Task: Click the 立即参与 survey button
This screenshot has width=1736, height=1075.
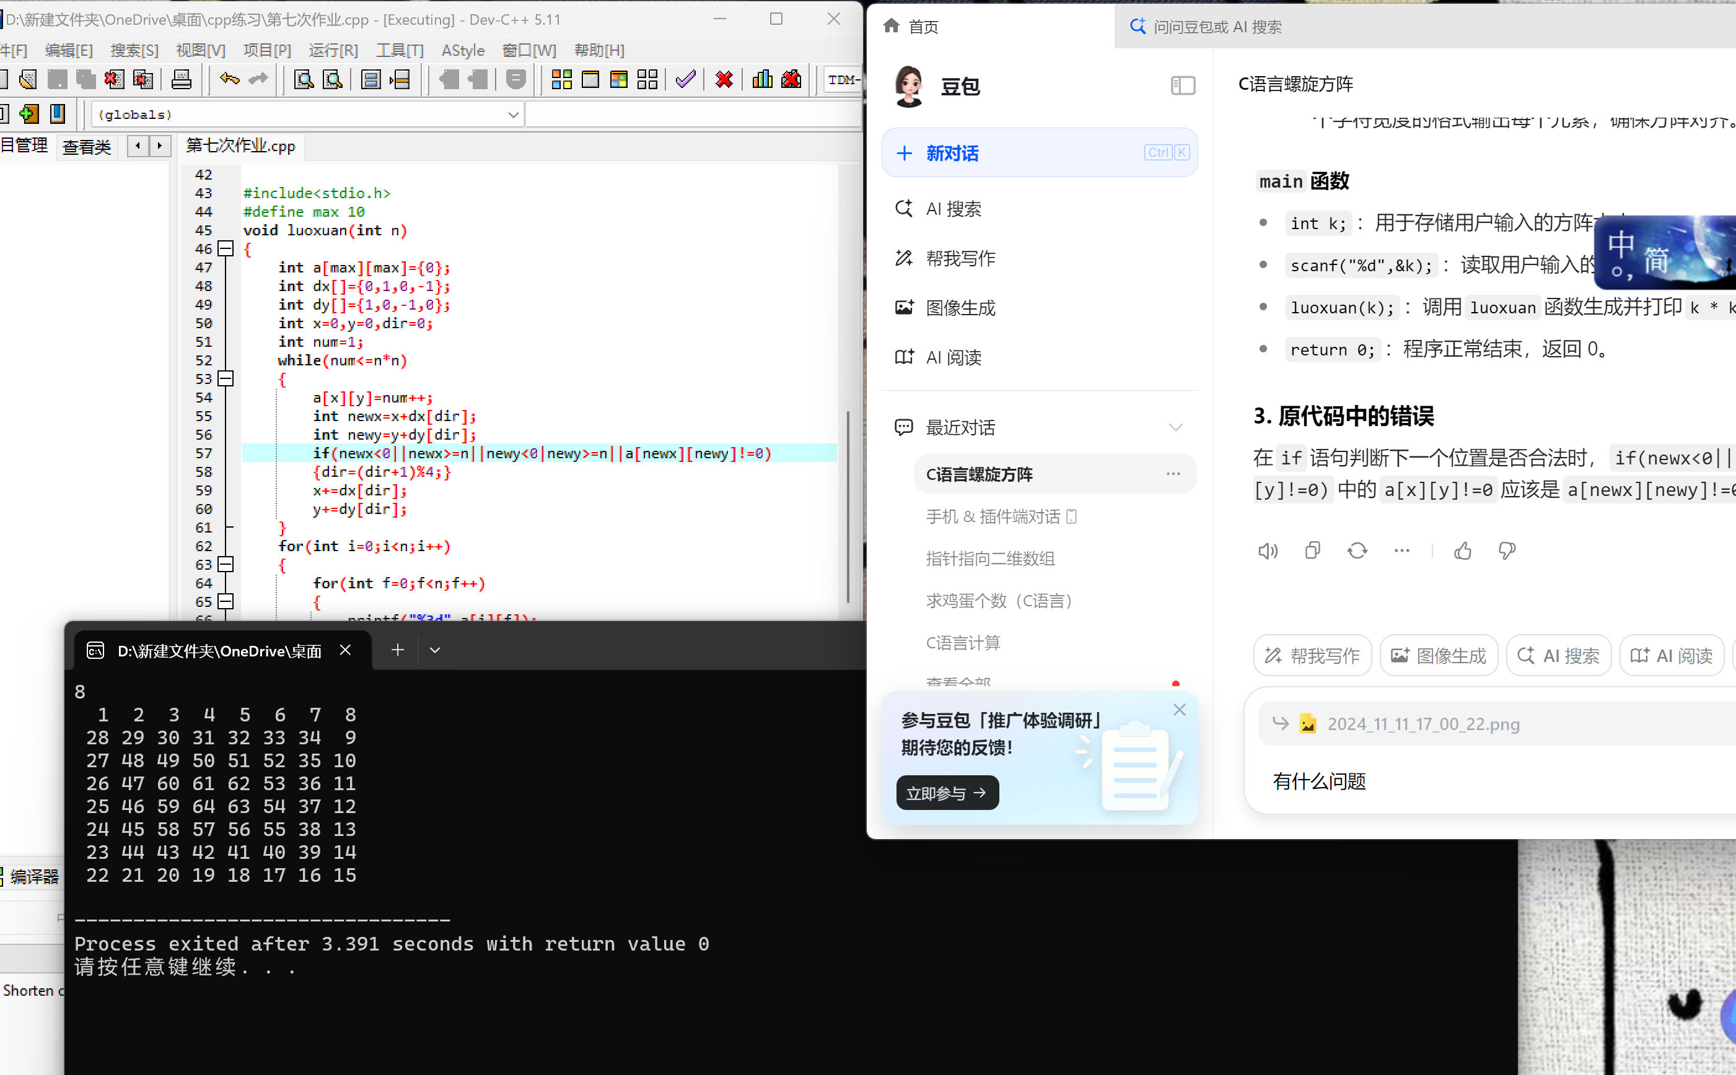Action: [947, 793]
